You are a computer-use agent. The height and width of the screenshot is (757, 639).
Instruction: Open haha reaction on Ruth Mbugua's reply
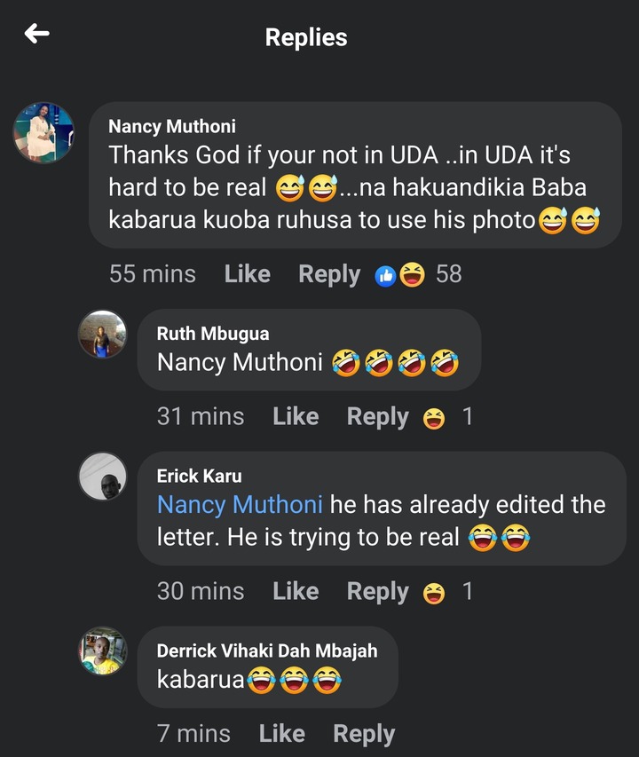pos(447,417)
